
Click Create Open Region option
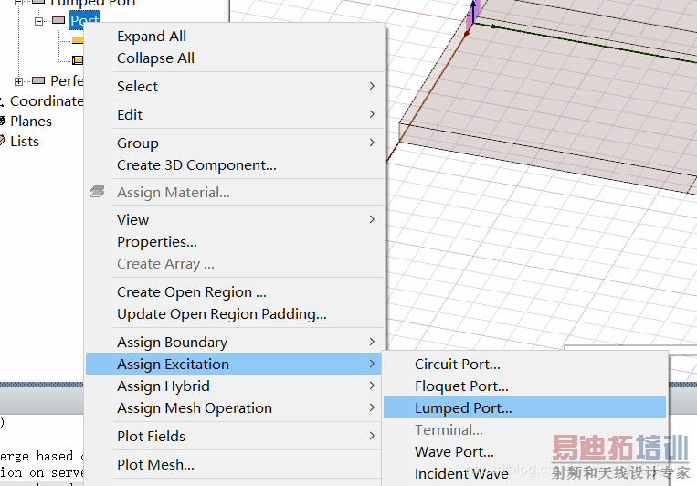pos(192,292)
